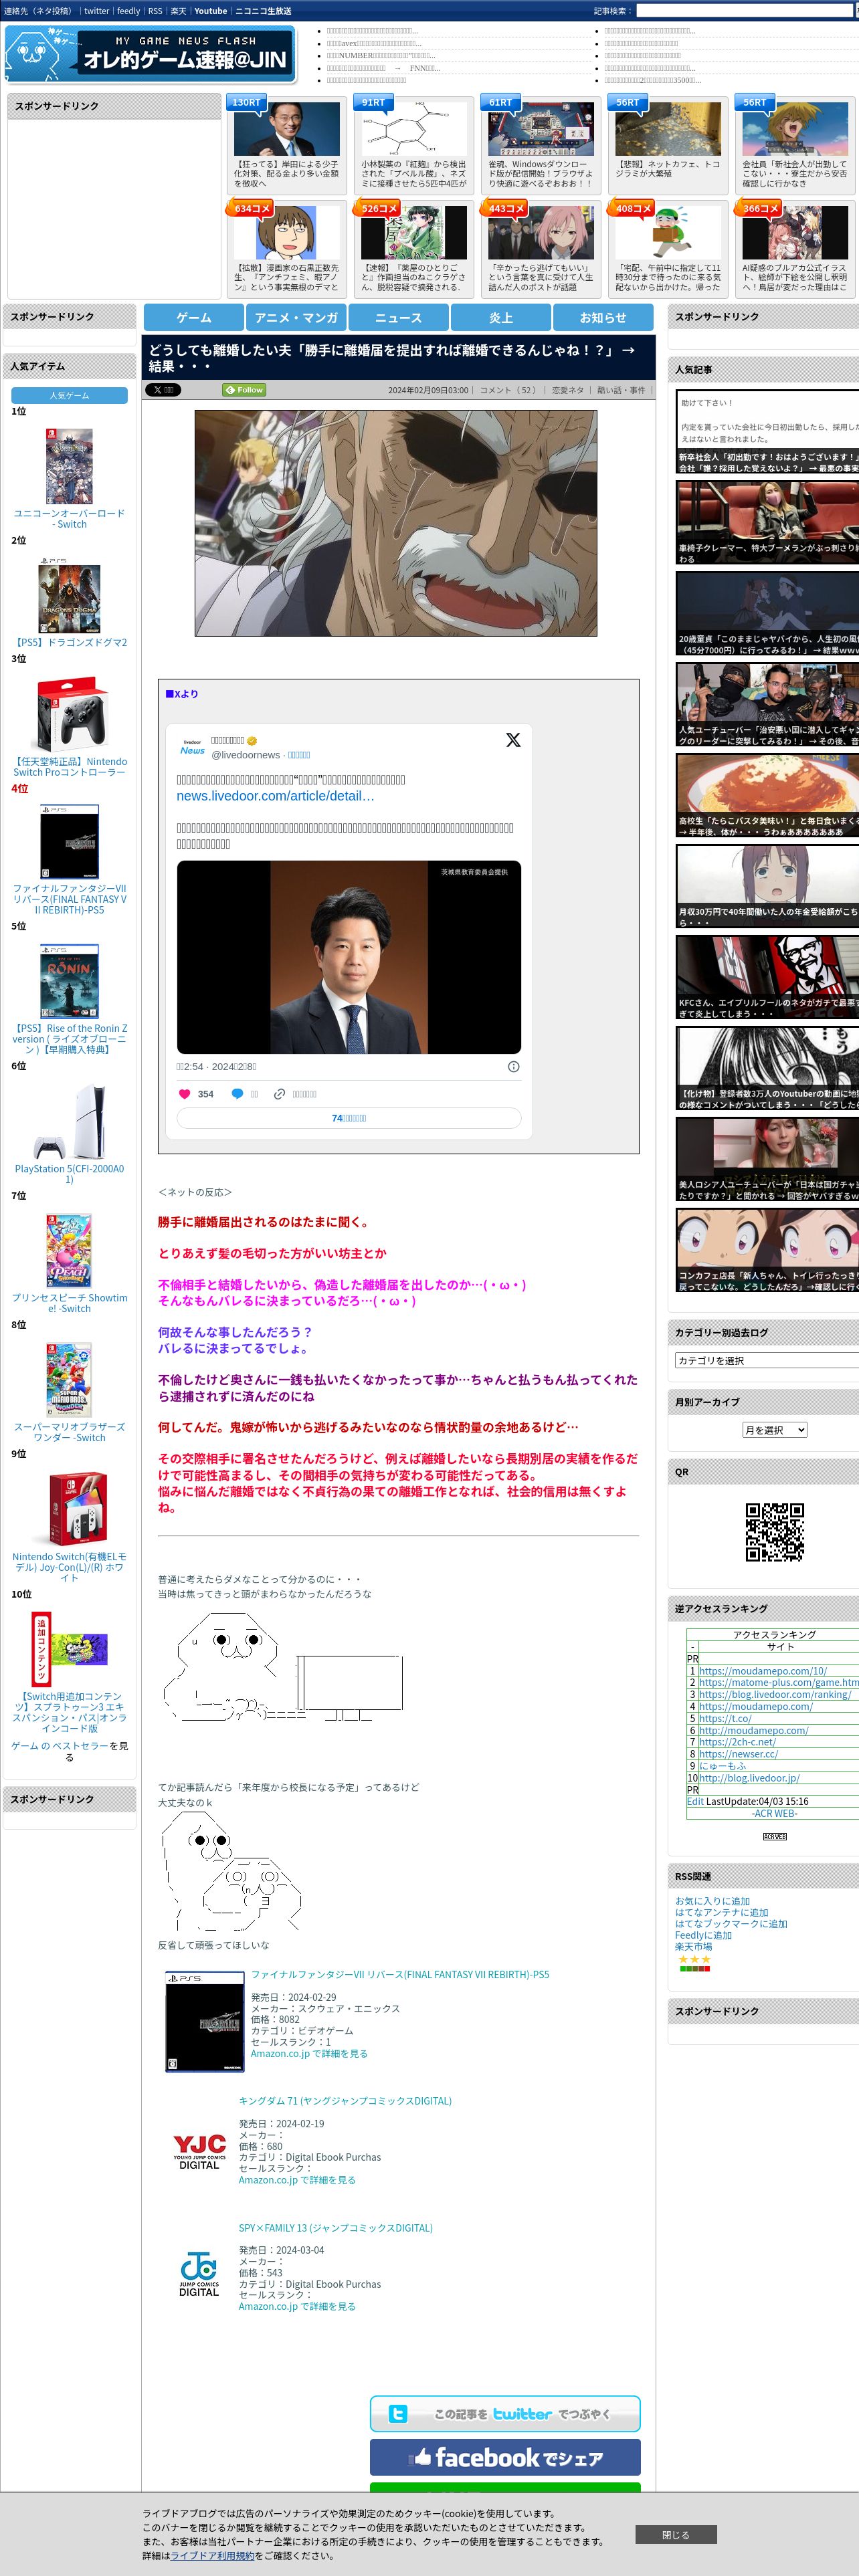Click the 91RT chemical structure thumbnail
Image resolution: width=859 pixels, height=2576 pixels.
[414, 130]
